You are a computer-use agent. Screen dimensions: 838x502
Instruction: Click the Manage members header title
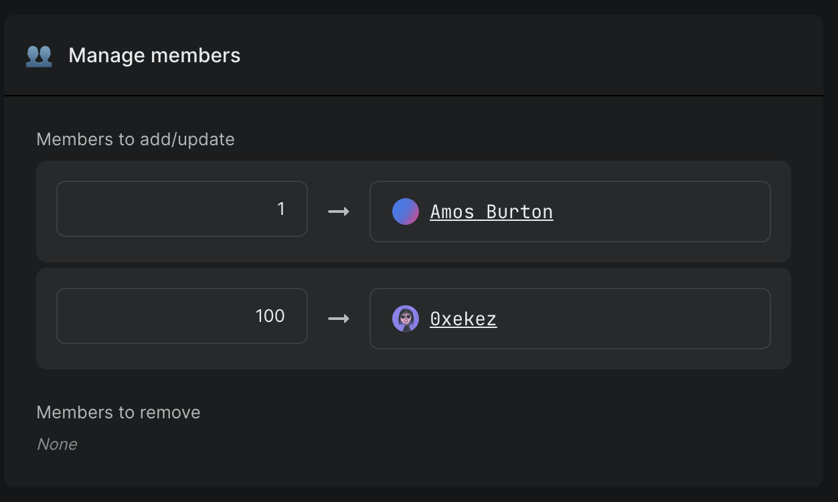[x=153, y=56]
